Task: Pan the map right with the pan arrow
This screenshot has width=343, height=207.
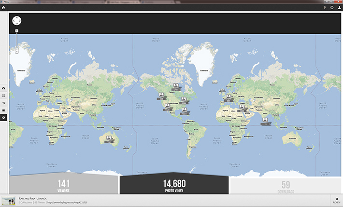Action: (20, 21)
